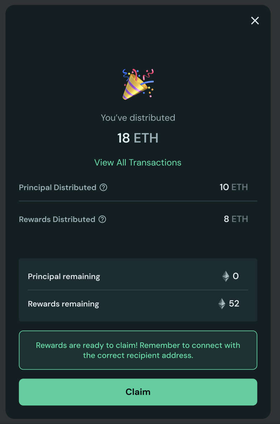Viewport: 280px width, 424px height.
Task: Click the 8 ETH rewards distributed value
Action: pyautogui.click(x=236, y=219)
